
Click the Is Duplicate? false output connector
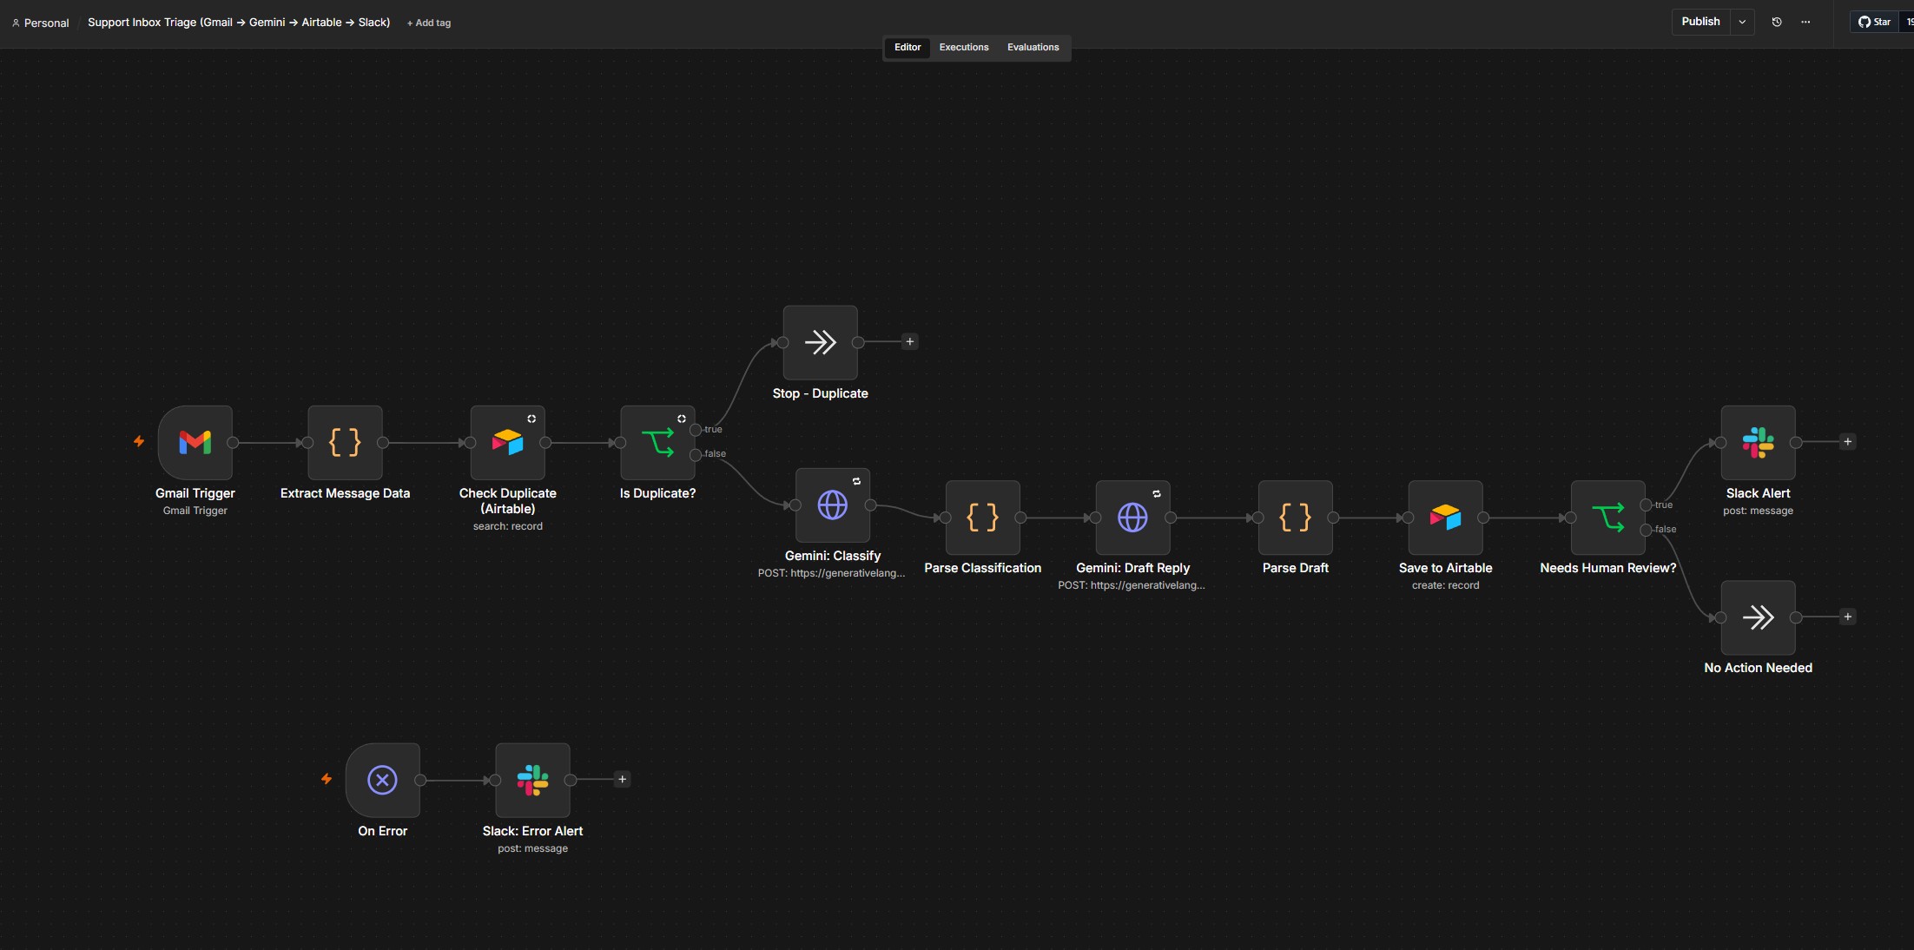point(696,454)
